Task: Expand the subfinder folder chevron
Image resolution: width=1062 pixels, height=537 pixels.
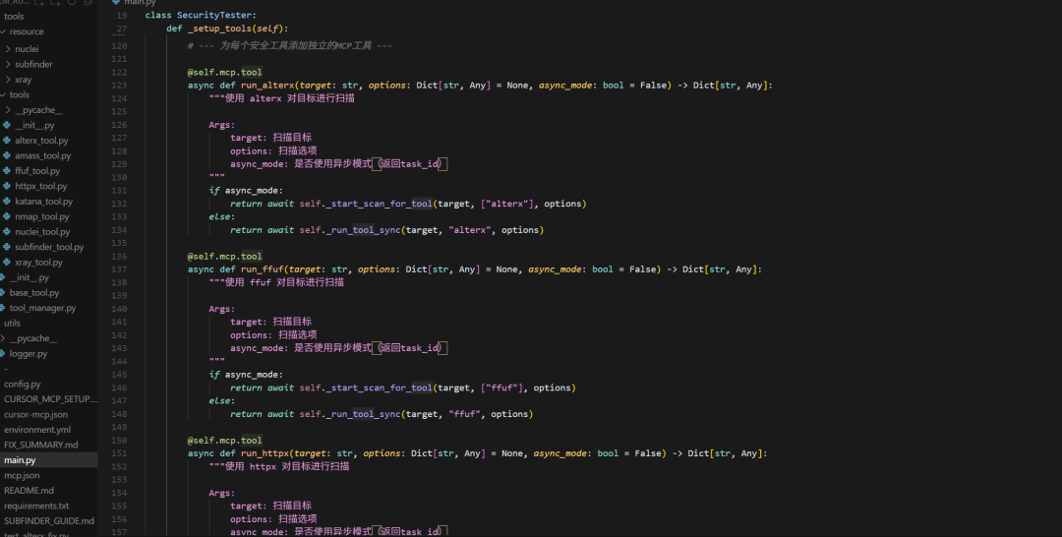Action: (8, 64)
